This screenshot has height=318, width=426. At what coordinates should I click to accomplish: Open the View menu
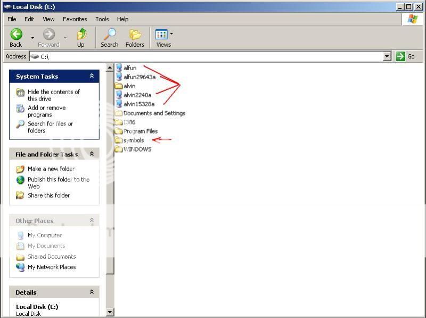coord(48,19)
